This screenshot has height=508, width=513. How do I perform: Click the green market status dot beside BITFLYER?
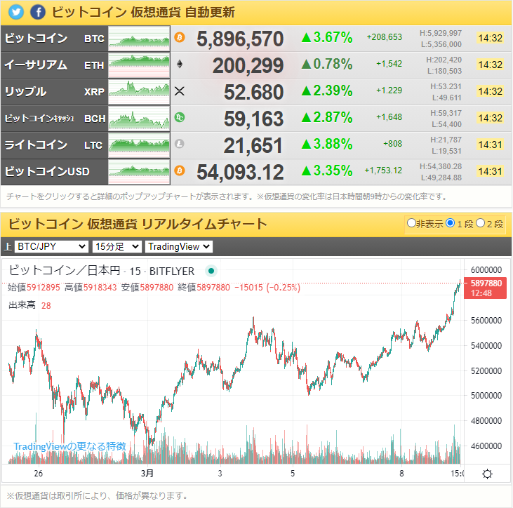[211, 271]
